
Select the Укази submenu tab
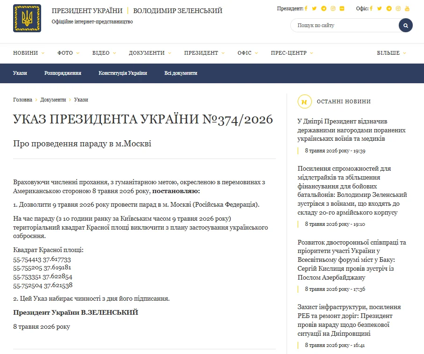click(x=20, y=73)
